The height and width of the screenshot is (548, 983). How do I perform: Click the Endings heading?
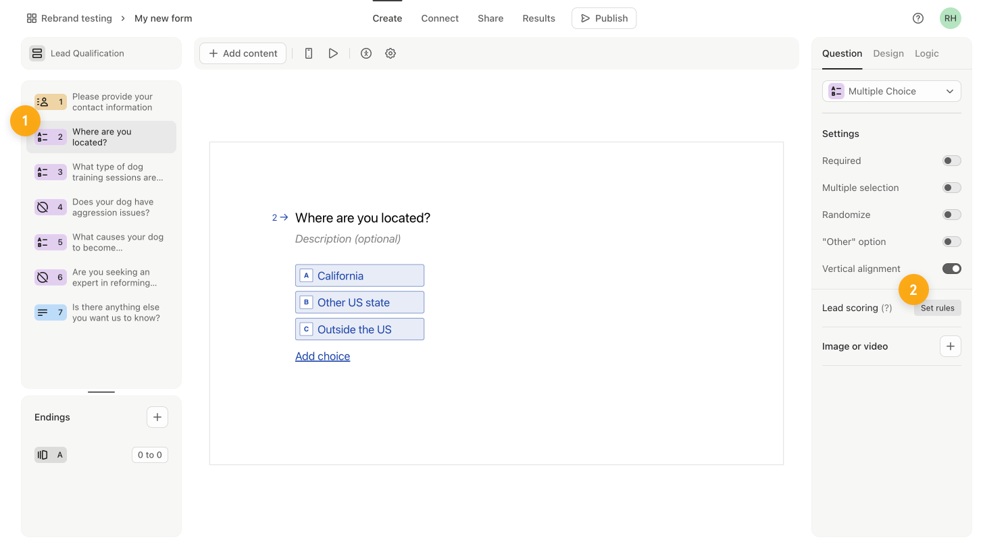point(52,417)
